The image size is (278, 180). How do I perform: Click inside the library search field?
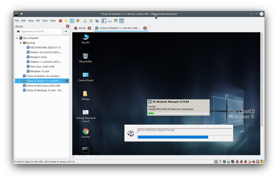click(x=38, y=31)
